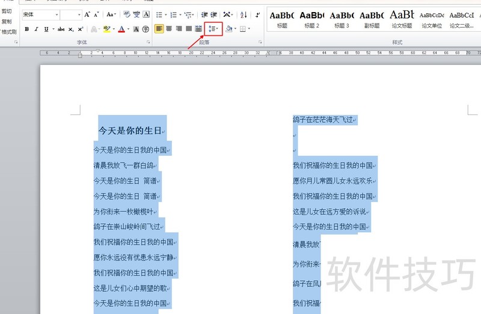Apply text effects (glowing A)

tap(94, 29)
